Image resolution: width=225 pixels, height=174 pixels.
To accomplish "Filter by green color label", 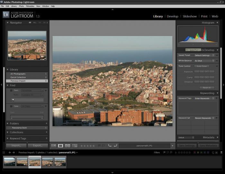I will click(202, 152).
